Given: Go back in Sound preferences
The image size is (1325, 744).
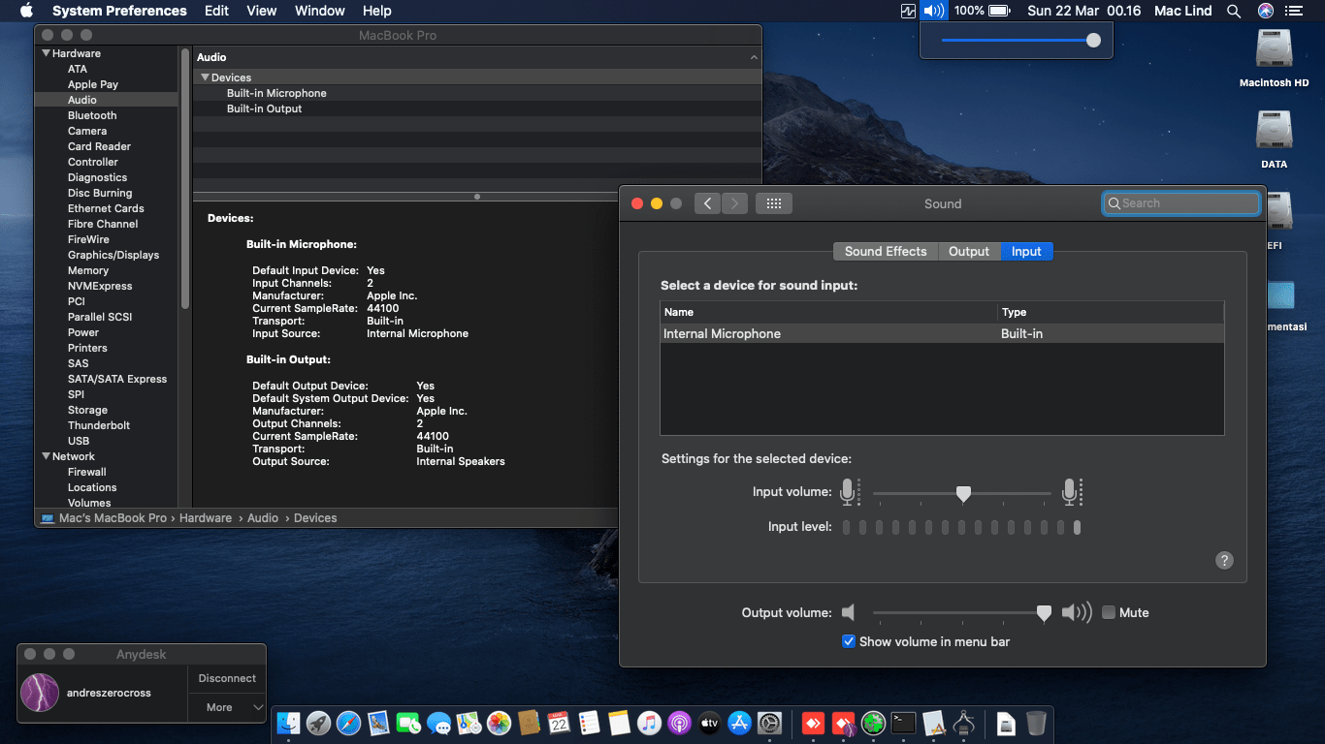Looking at the screenshot, I should tap(707, 203).
